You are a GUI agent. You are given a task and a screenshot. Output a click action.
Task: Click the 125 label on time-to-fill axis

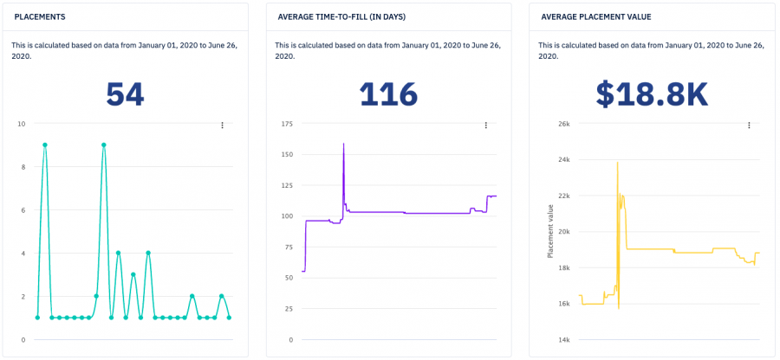coord(289,185)
